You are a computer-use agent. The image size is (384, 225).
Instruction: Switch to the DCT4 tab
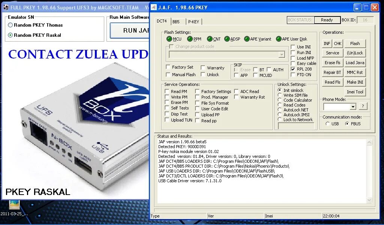coord(162,21)
